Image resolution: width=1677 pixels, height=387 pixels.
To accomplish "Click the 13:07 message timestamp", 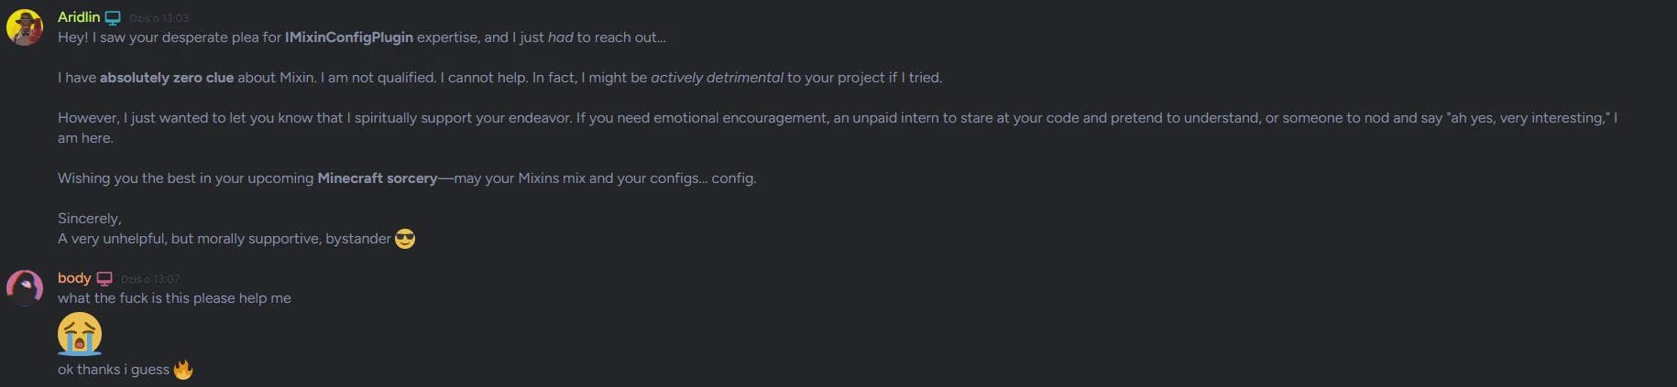I will 150,279.
